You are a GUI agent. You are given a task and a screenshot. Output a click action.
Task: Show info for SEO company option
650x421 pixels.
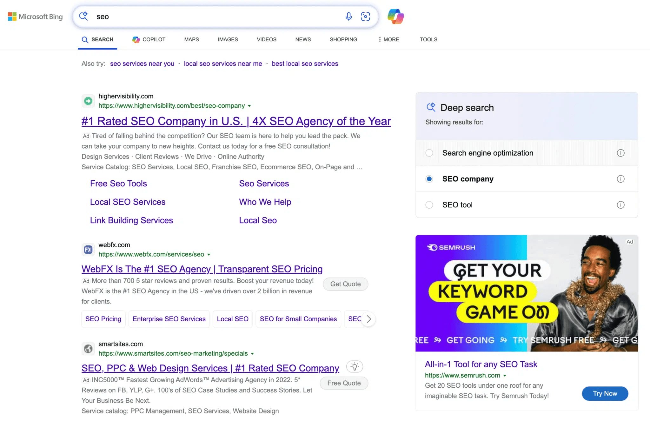620,179
